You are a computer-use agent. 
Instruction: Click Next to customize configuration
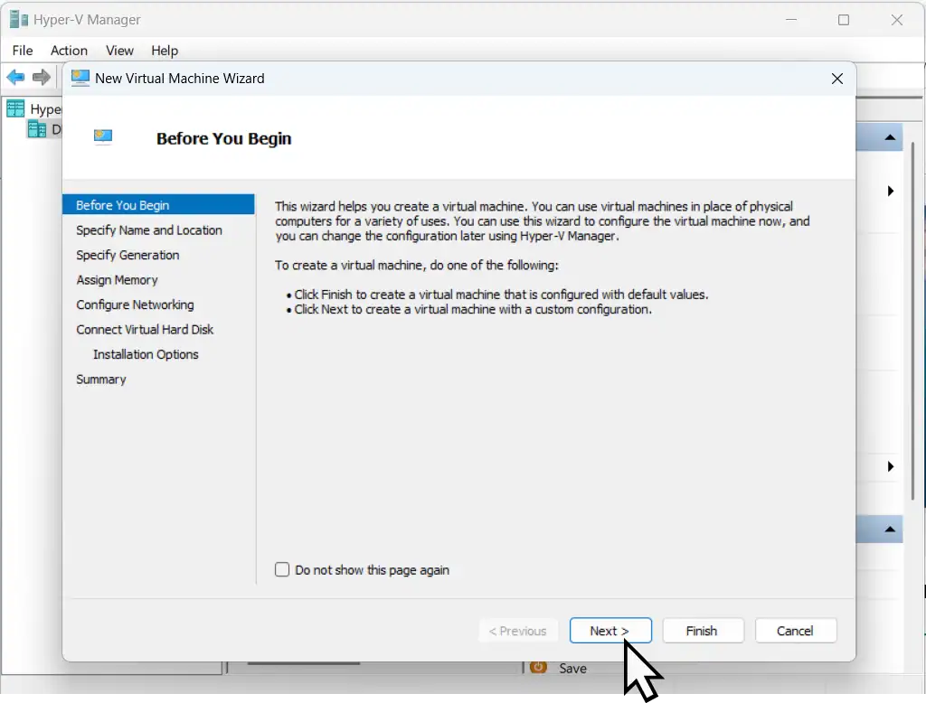tap(610, 631)
